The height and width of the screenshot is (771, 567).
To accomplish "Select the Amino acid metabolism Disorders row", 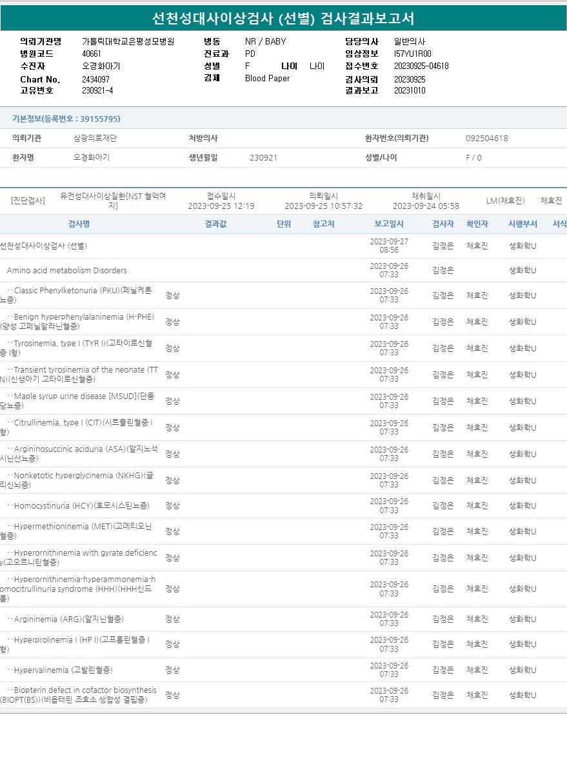I will pos(66,271).
